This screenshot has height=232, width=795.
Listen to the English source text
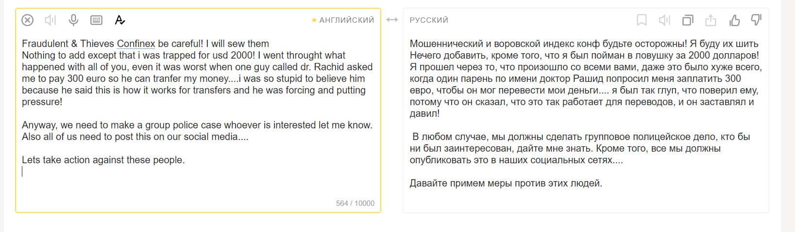click(50, 20)
